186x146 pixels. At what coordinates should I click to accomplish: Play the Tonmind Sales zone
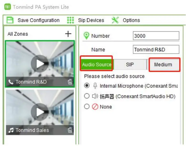(40, 112)
